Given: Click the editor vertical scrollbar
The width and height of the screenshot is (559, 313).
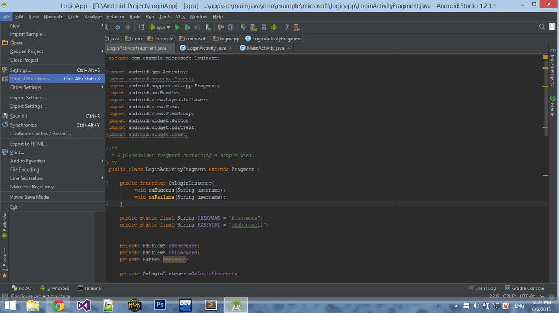Looking at the screenshot, I should (x=546, y=98).
